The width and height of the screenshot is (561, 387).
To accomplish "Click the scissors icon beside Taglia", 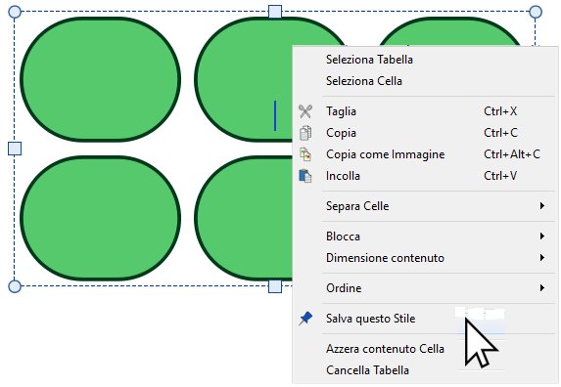I will point(305,111).
